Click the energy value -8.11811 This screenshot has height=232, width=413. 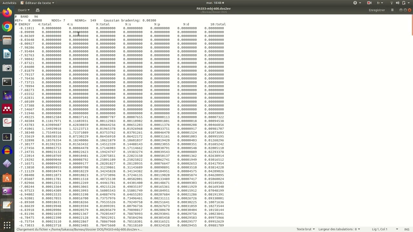pos(26,28)
